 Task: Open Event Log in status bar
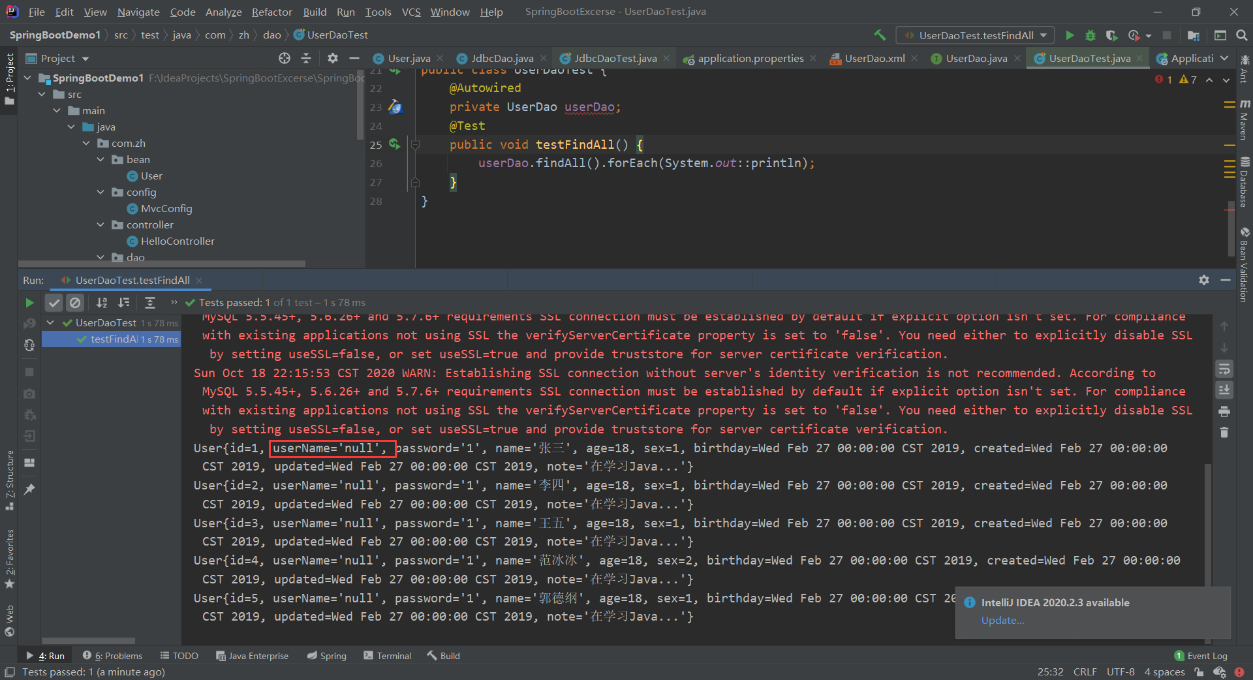tap(1201, 656)
